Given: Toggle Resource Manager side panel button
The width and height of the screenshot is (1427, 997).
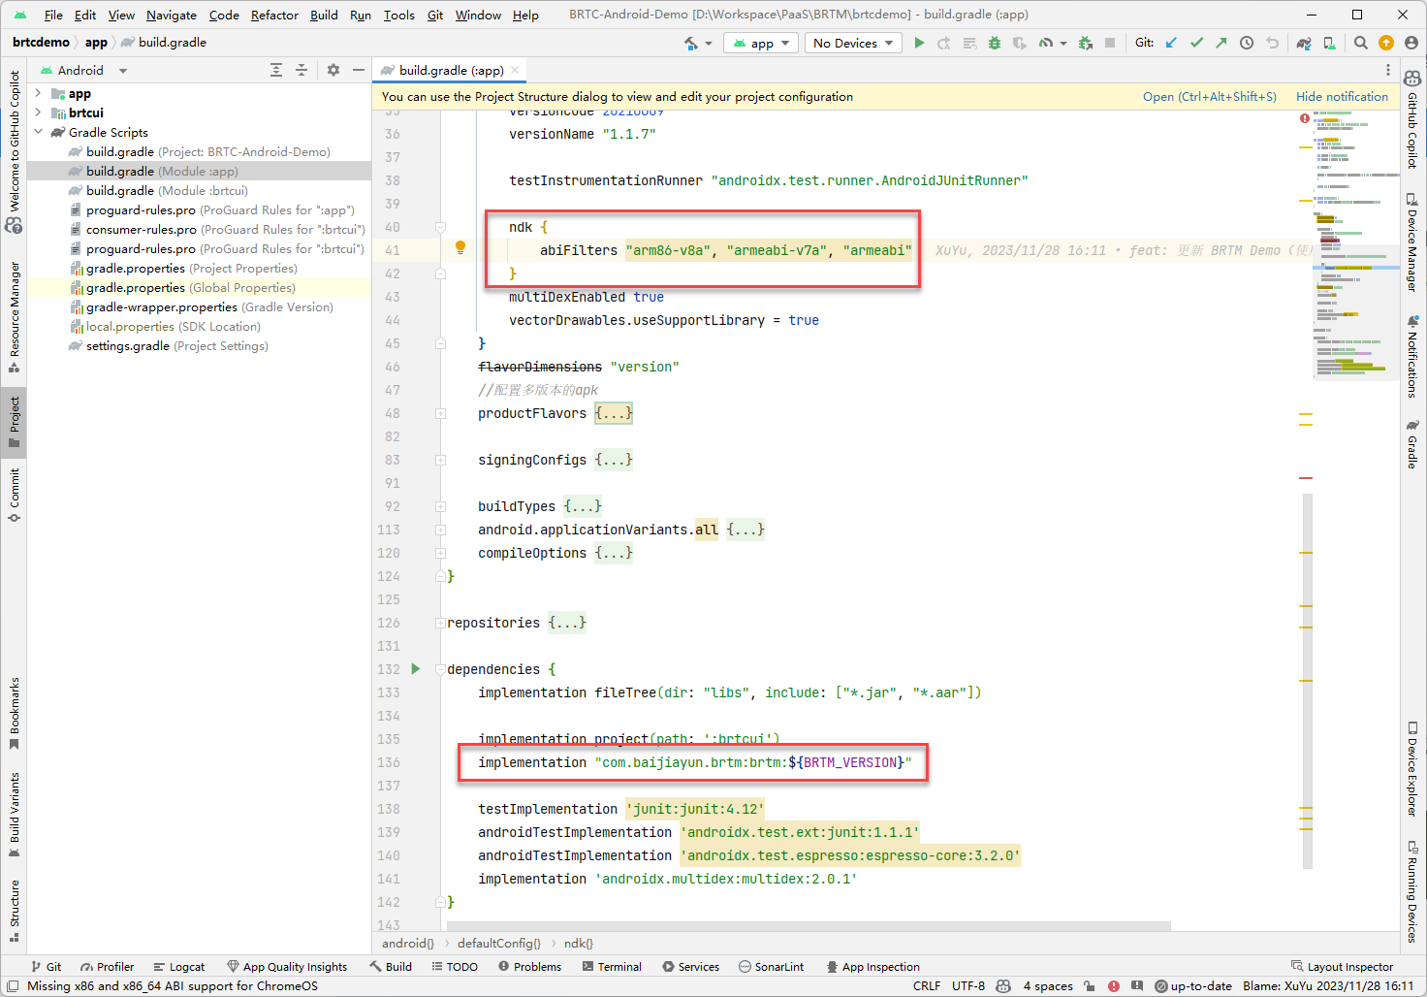Looking at the screenshot, I should pyautogui.click(x=14, y=317).
